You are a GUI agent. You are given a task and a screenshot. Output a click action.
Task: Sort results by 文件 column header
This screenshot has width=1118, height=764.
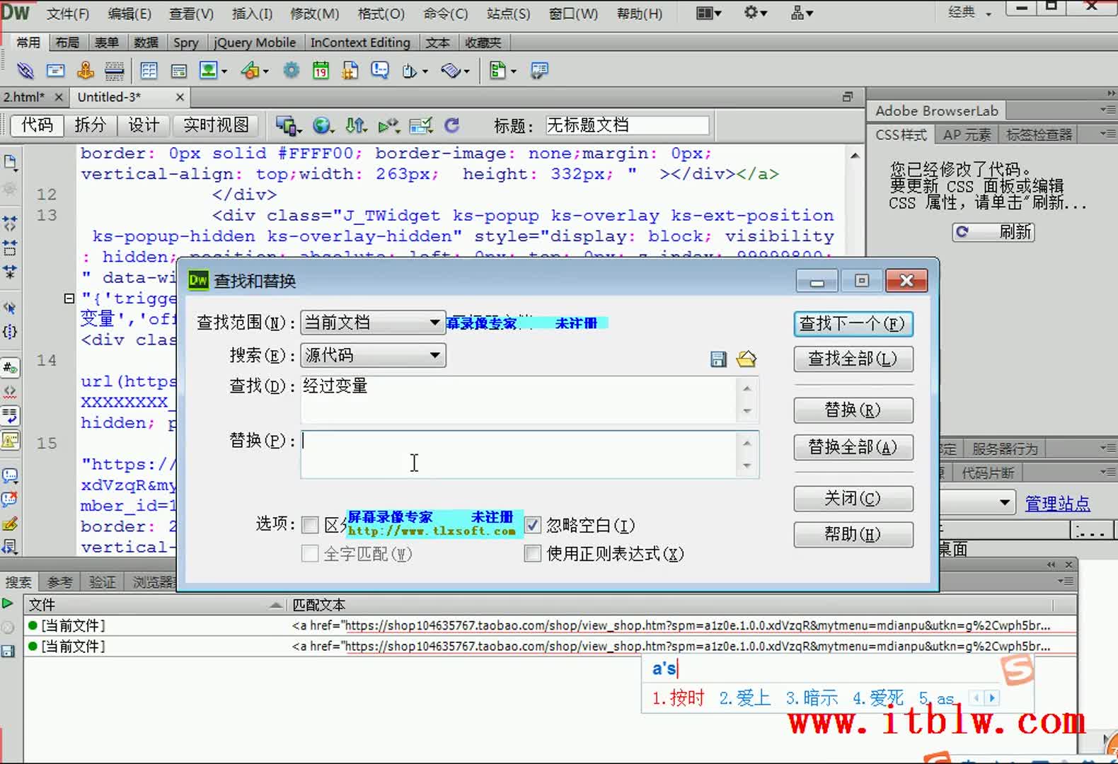tap(155, 605)
